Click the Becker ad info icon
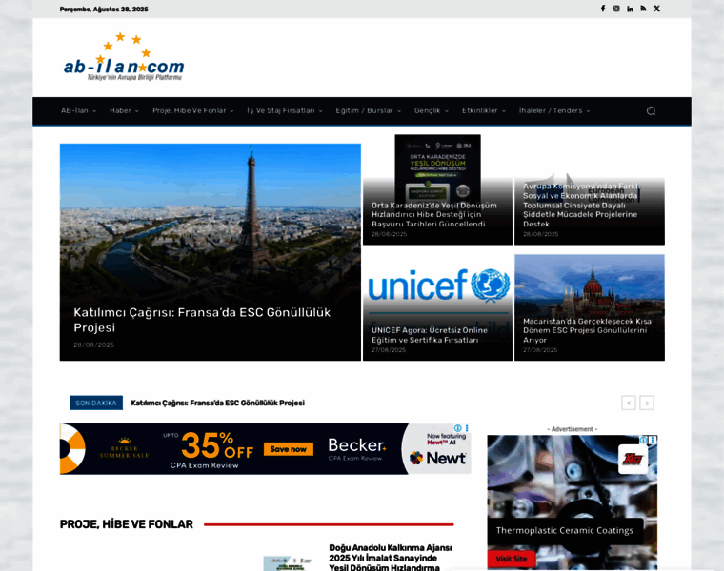724x571 pixels. tap(457, 428)
